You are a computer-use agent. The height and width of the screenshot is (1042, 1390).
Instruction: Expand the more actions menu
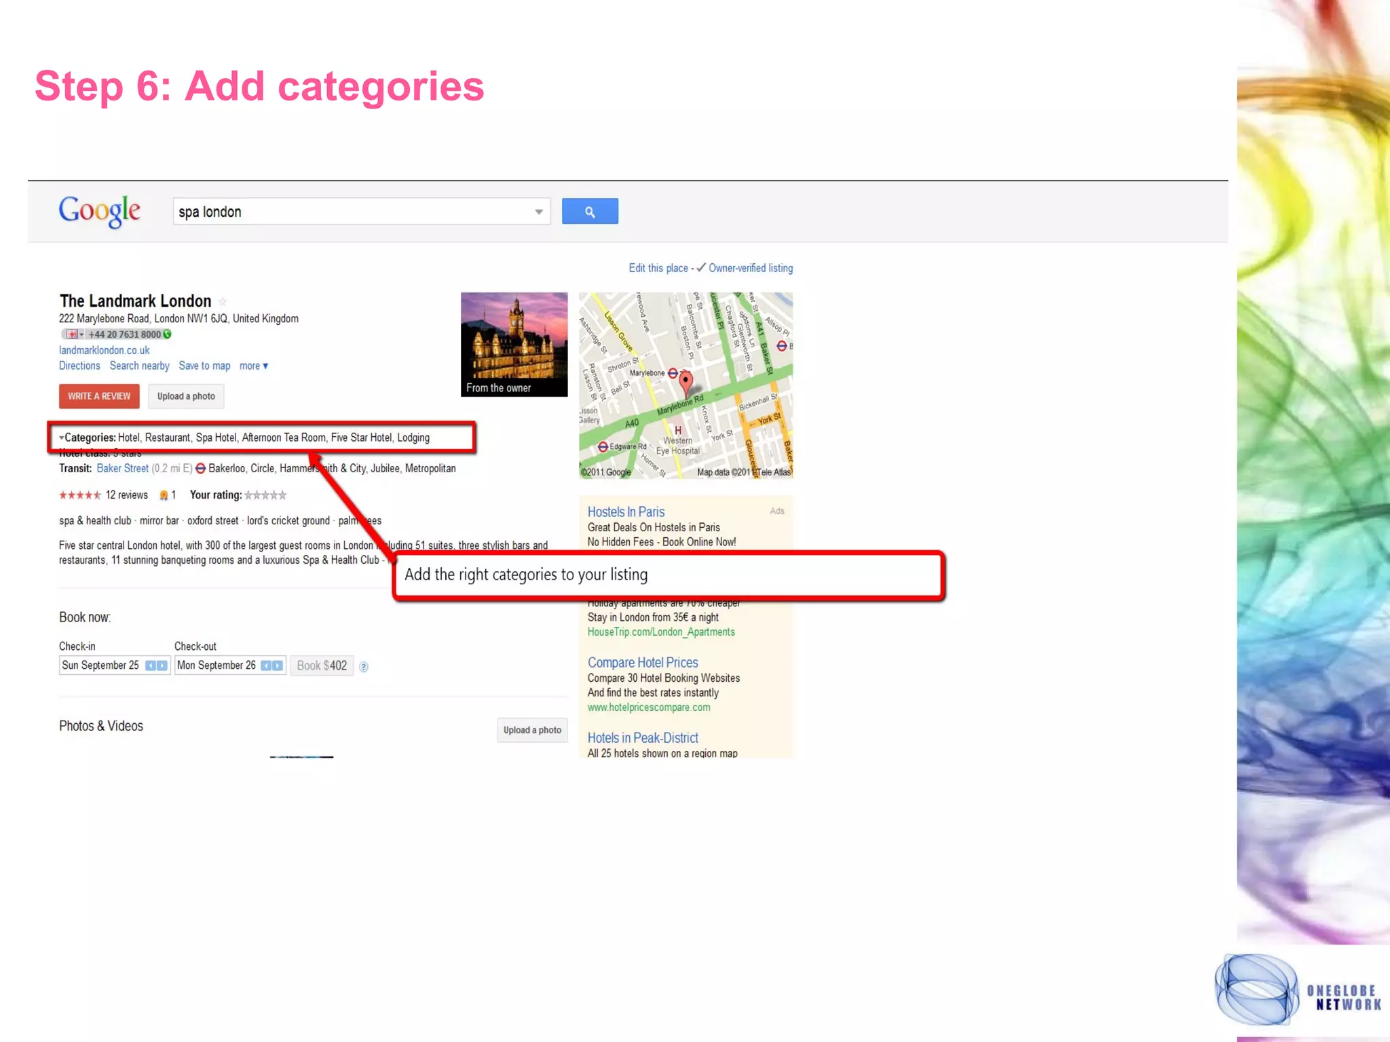254,366
